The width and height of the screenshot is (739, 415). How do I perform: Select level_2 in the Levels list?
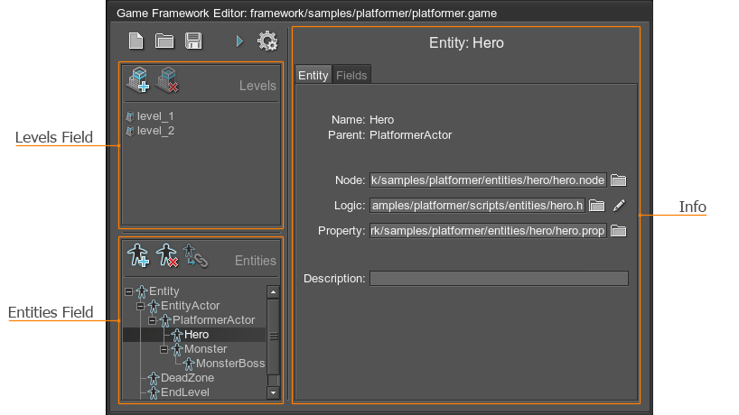coord(155,131)
